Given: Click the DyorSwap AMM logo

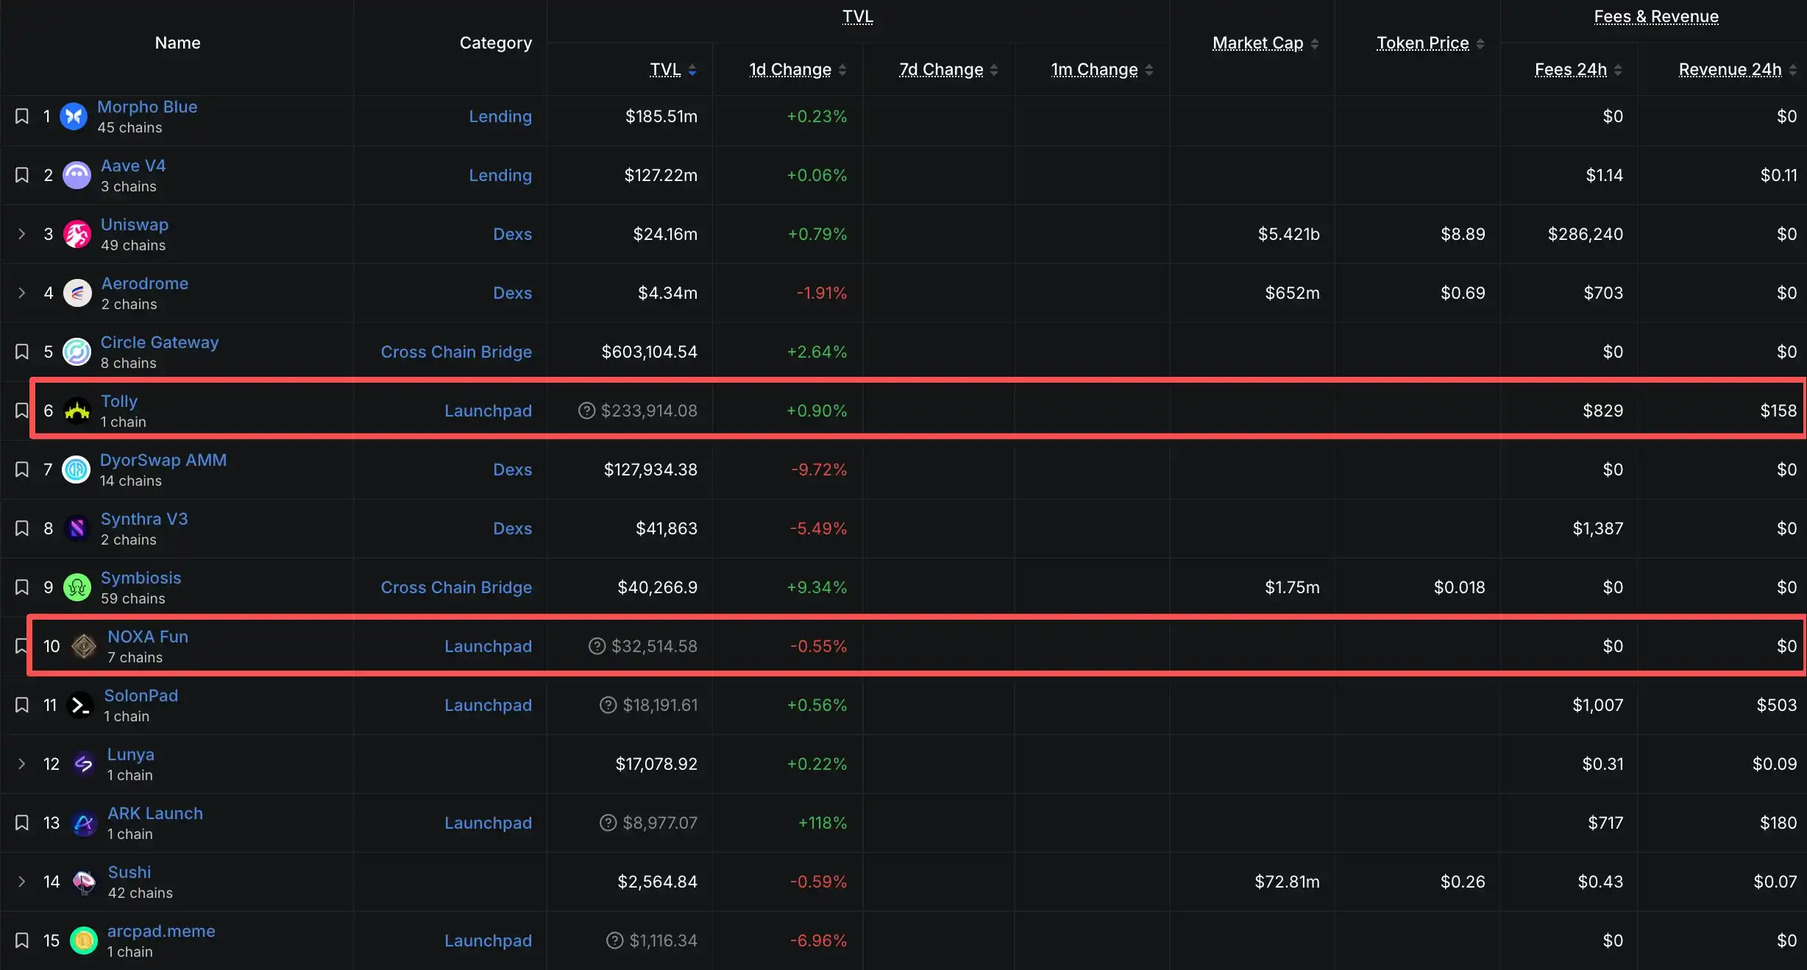Looking at the screenshot, I should 76,470.
